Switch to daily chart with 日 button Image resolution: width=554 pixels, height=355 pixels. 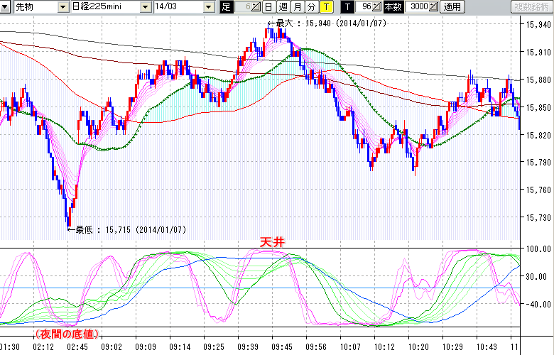click(268, 7)
